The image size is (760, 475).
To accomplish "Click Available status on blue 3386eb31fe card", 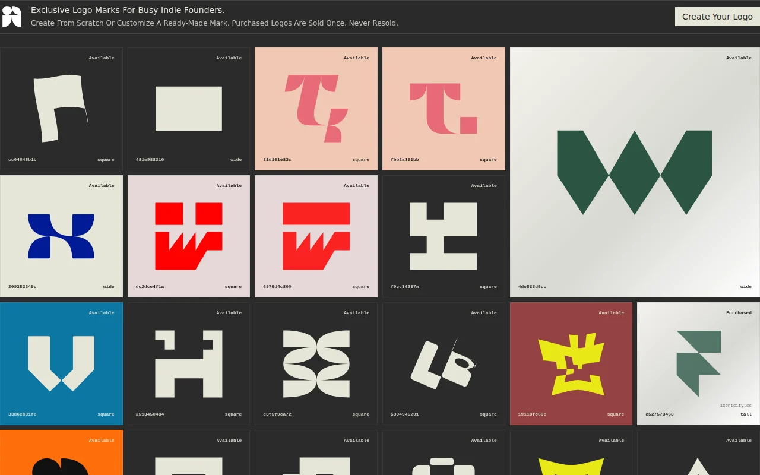I will point(102,313).
